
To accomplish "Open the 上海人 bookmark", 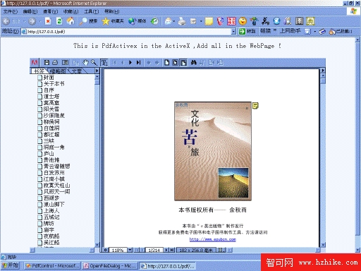I will pos(51,211).
